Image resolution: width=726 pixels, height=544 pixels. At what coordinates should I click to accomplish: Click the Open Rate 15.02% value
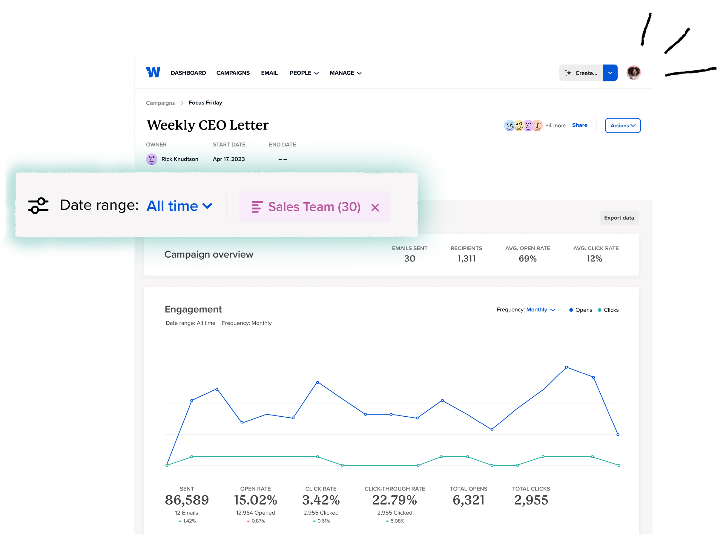255,500
